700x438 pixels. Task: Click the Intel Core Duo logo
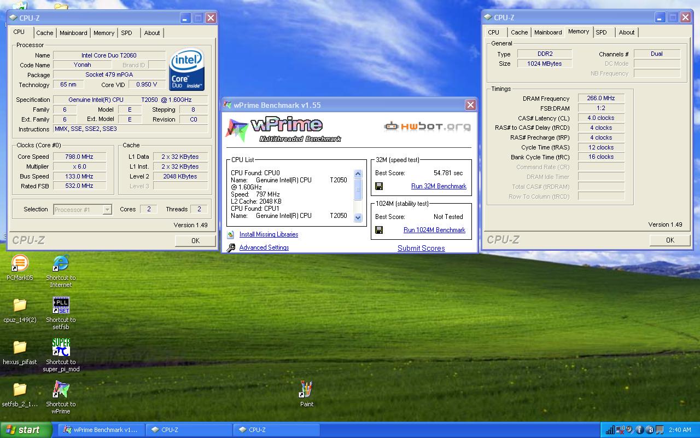(187, 70)
